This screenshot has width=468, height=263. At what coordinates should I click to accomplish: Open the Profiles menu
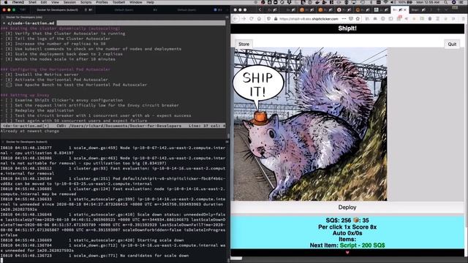102,2
